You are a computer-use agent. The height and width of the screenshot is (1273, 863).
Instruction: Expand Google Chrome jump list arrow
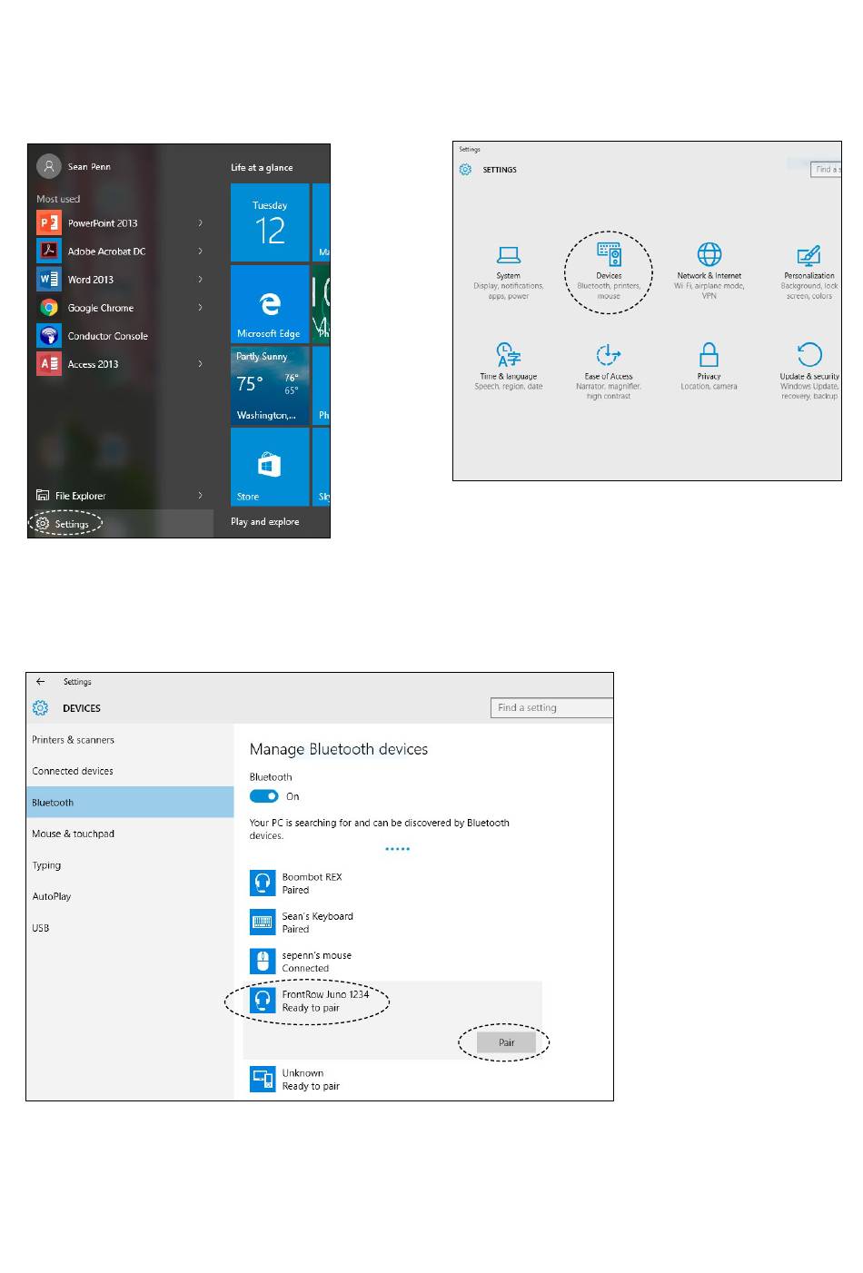[x=200, y=308]
